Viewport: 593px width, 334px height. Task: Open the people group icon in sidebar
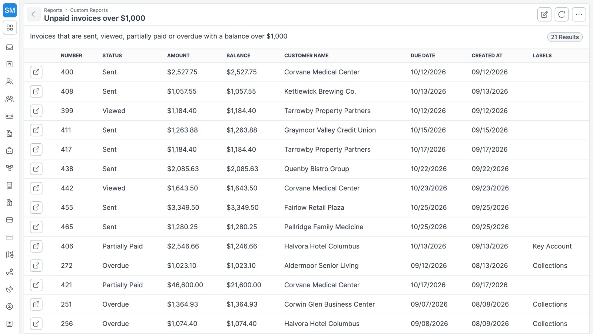10,99
